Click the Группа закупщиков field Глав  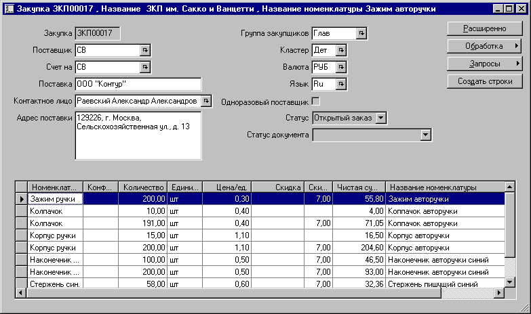click(334, 33)
